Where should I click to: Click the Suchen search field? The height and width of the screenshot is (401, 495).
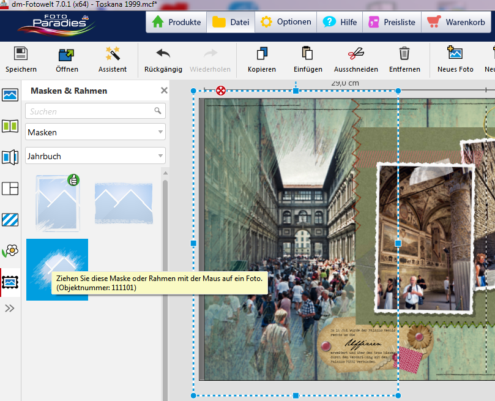(89, 111)
